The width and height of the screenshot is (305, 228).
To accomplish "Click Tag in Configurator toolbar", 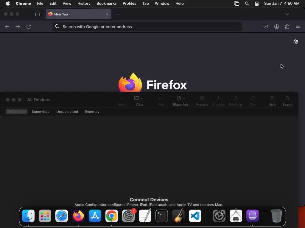I will (x=253, y=101).
